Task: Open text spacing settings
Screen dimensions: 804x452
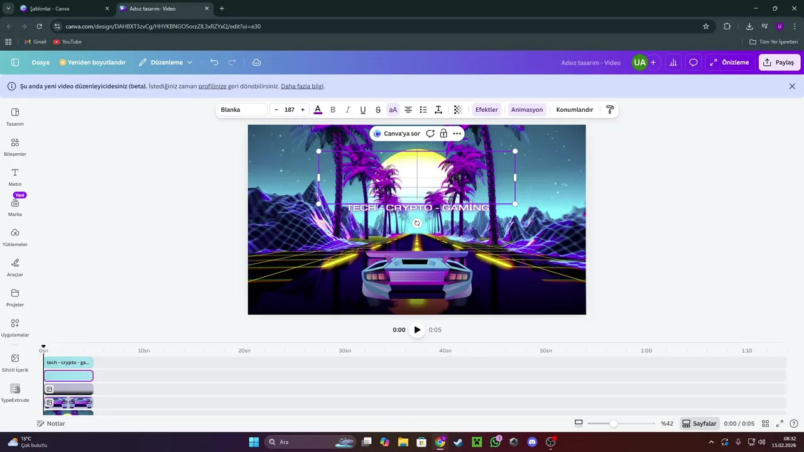Action: coord(438,110)
